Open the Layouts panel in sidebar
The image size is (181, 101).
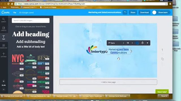(4, 29)
